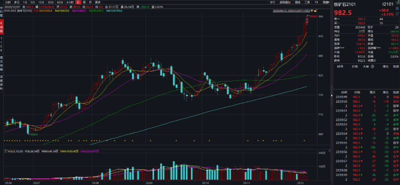This screenshot has width=400, height=185.
Task: Open the 工具 tools menu
Action: coord(307,2)
